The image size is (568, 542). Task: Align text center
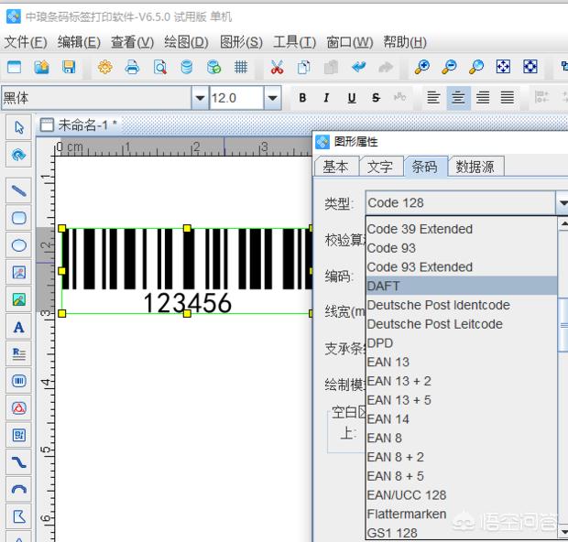pyautogui.click(x=458, y=98)
